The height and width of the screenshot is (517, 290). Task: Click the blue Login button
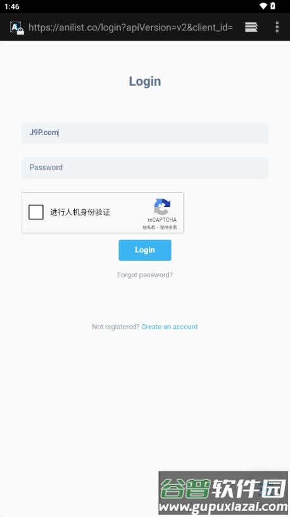coord(145,250)
